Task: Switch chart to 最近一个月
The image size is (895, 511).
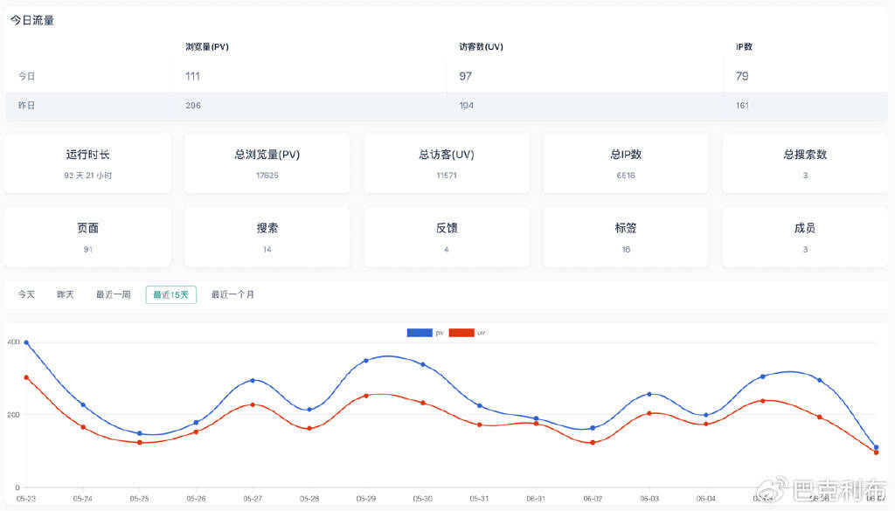Action: tap(232, 294)
